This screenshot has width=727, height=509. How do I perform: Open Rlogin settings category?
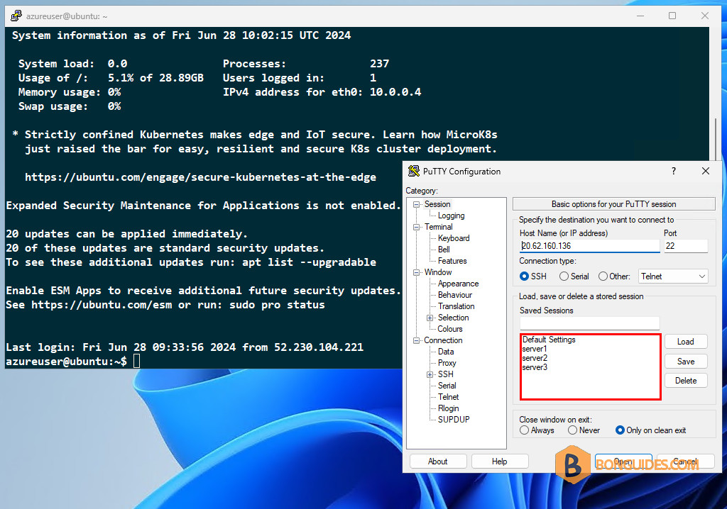449,408
